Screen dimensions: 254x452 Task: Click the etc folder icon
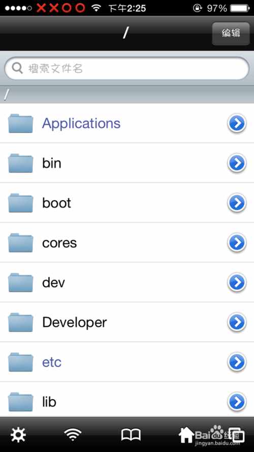[20, 362]
